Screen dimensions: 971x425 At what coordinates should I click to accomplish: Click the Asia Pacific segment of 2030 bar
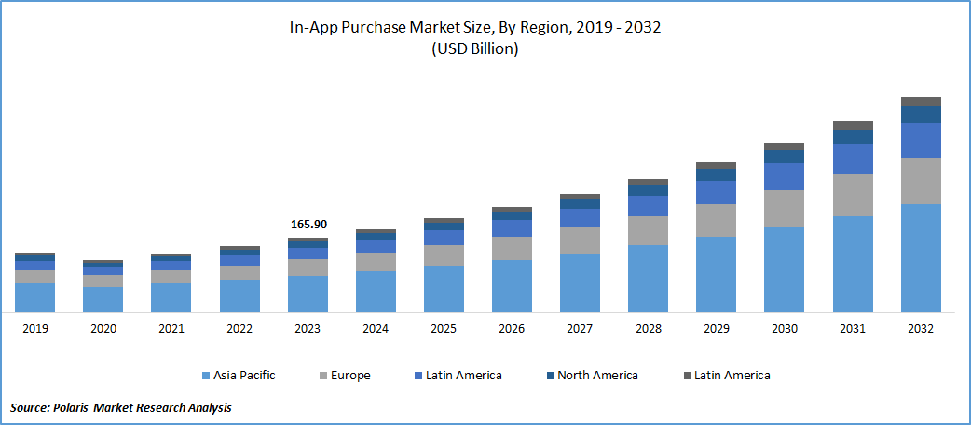click(784, 269)
